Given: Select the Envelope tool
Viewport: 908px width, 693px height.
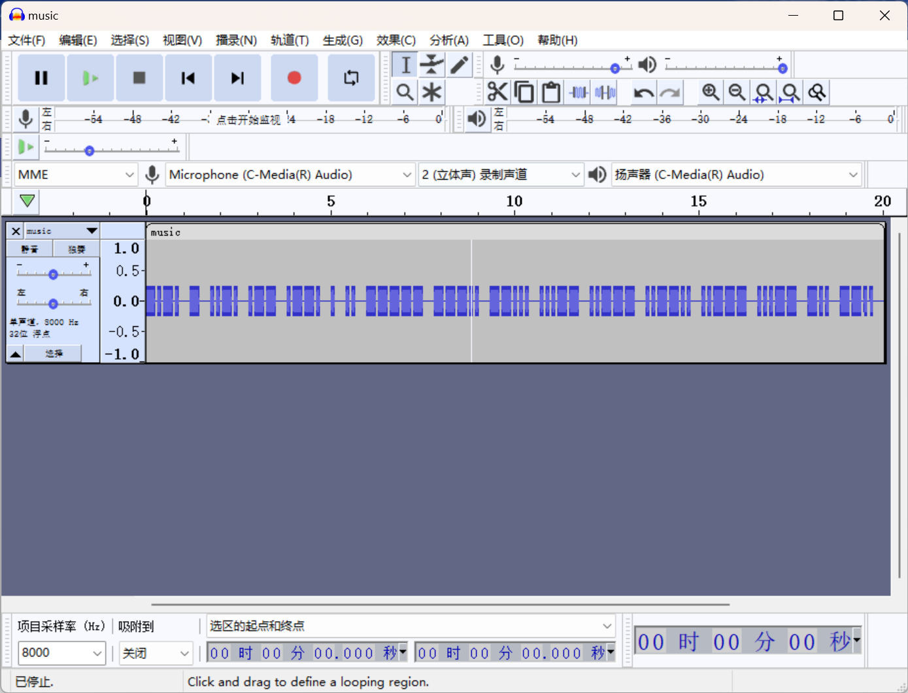Looking at the screenshot, I should (431, 65).
